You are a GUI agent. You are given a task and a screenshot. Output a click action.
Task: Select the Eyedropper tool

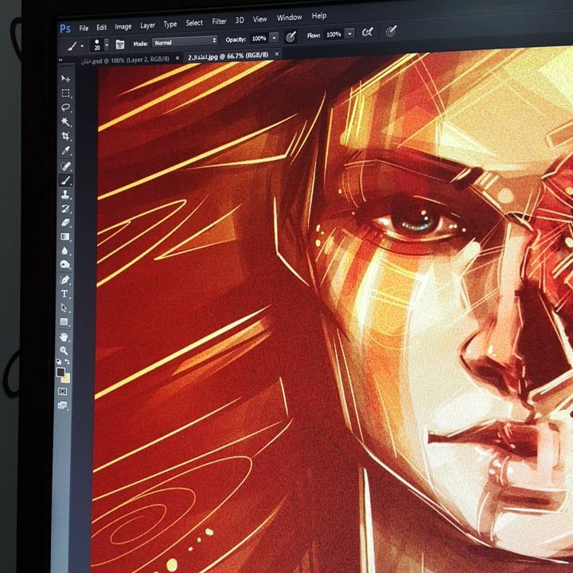pyautogui.click(x=66, y=150)
